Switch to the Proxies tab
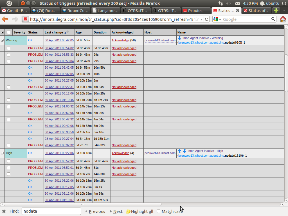This screenshot has height=216, width=288. (195, 10)
